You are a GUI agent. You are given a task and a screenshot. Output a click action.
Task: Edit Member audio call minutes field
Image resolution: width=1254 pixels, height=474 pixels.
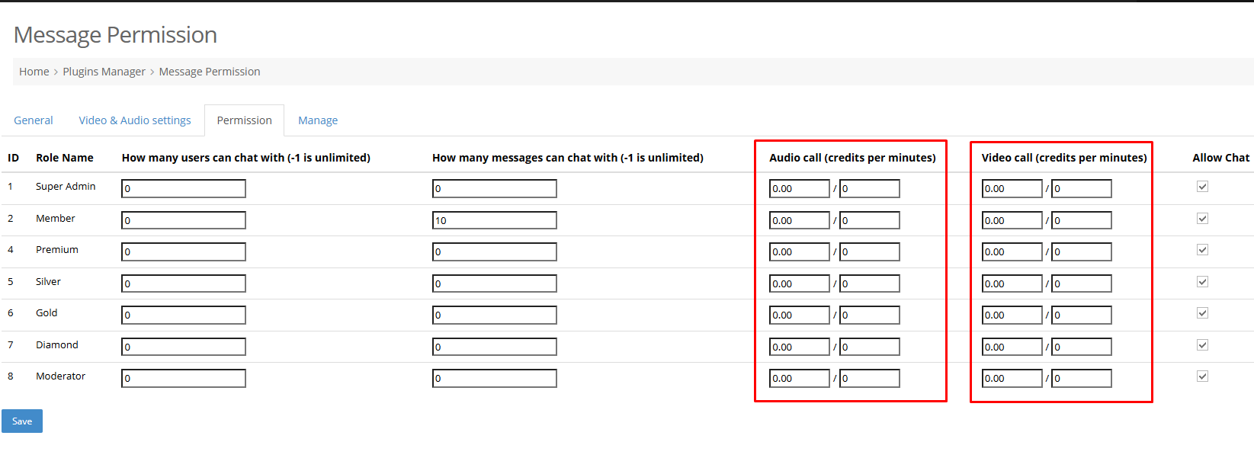click(870, 220)
